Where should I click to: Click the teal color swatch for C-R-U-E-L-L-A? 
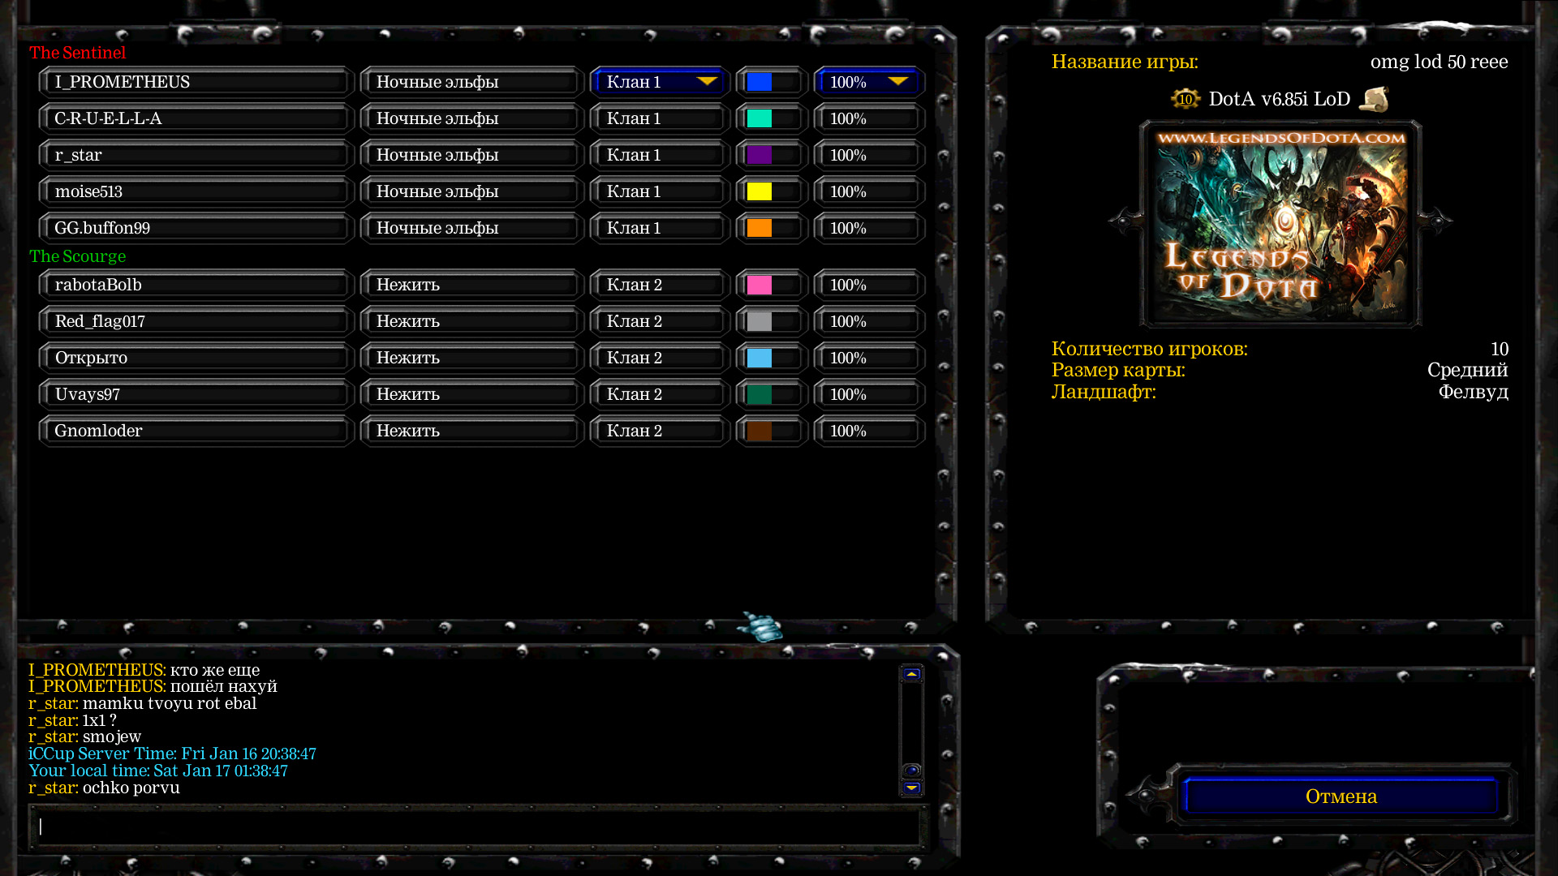(760, 118)
